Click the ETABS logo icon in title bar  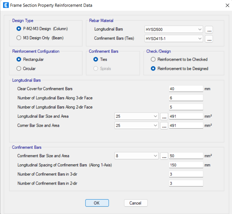(6, 5)
